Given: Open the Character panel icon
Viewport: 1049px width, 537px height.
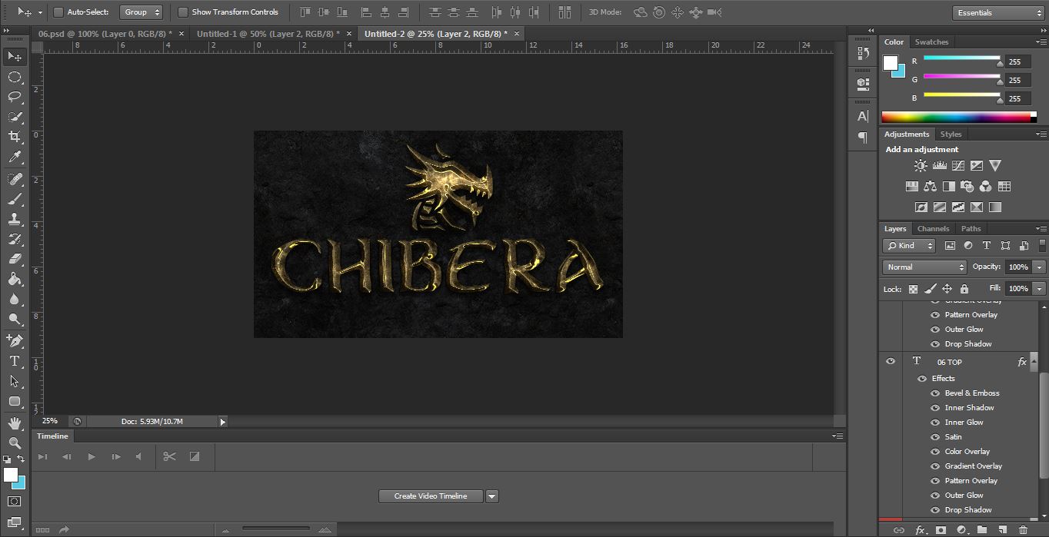Looking at the screenshot, I should [863, 116].
